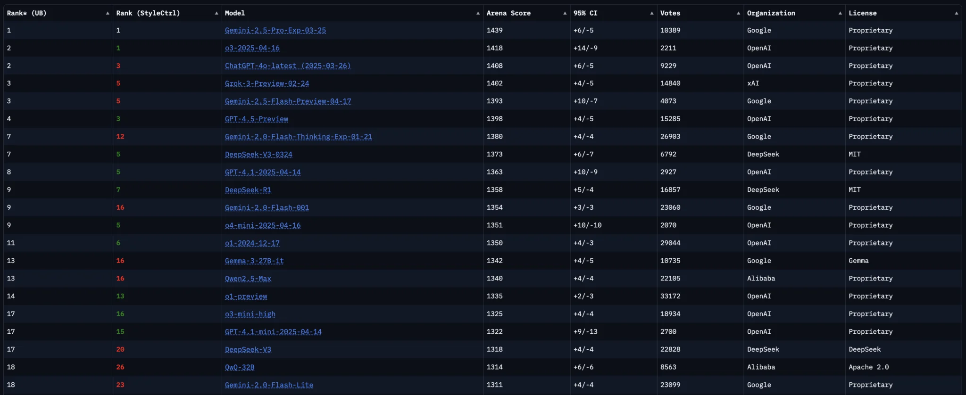
Task: Open o1-preview model link
Action: (x=246, y=296)
